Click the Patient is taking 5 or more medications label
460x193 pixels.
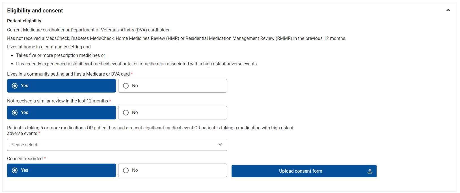coord(150,130)
